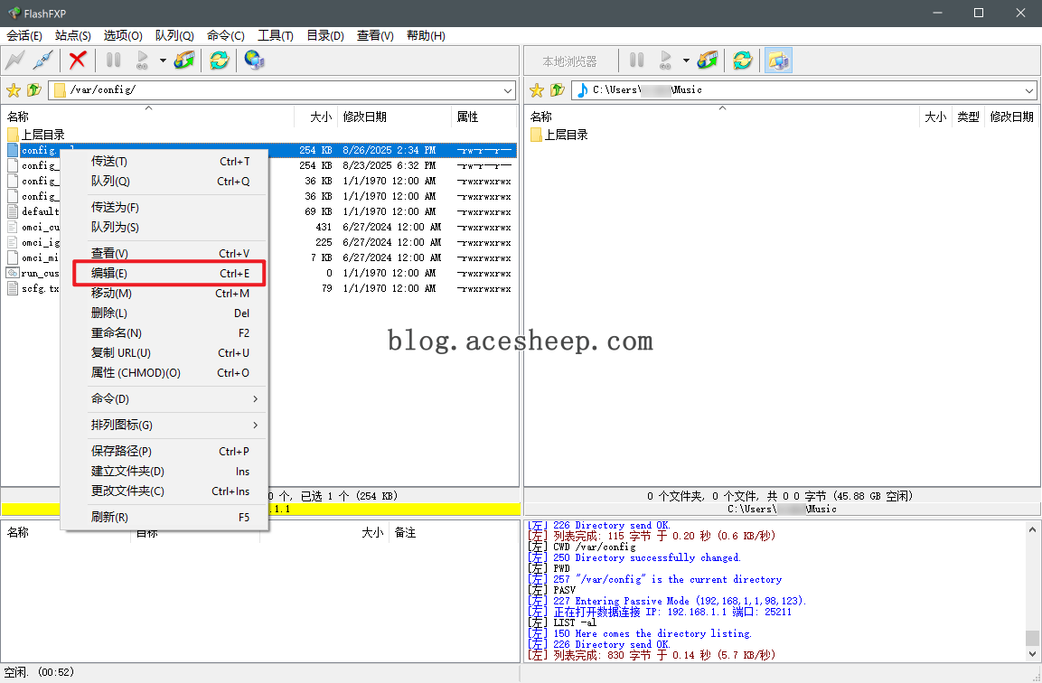Open the 帮助(H) menu
The height and width of the screenshot is (683, 1042).
pyautogui.click(x=426, y=36)
